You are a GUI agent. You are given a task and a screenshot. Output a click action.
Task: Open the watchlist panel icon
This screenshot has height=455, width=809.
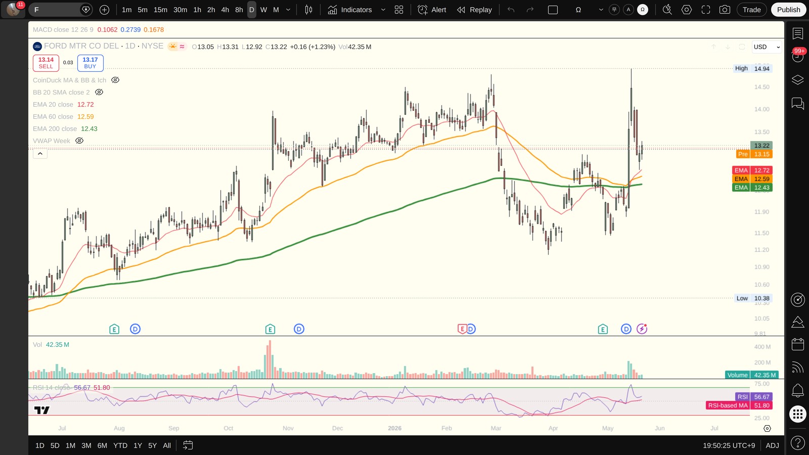[x=798, y=33]
